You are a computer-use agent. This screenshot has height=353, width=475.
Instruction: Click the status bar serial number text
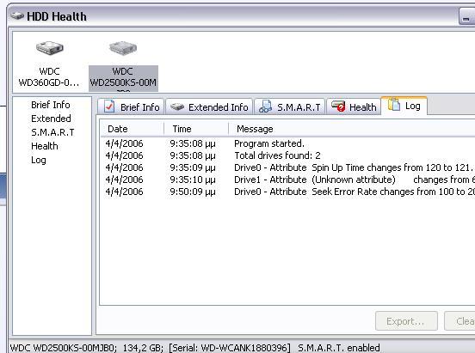tap(229, 348)
